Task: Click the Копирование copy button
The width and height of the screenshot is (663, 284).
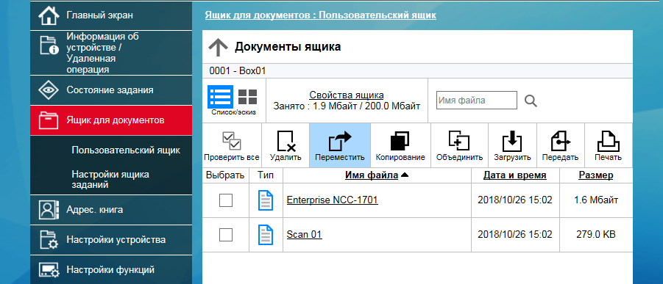Action: [400, 145]
